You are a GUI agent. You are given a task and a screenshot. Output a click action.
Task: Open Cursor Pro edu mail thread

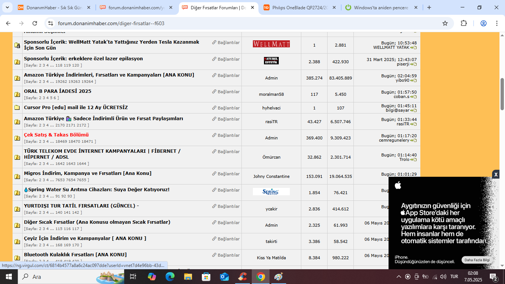pyautogui.click(x=76, y=107)
